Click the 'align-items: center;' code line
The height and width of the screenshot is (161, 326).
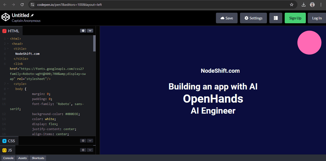pyautogui.click(x=50, y=134)
